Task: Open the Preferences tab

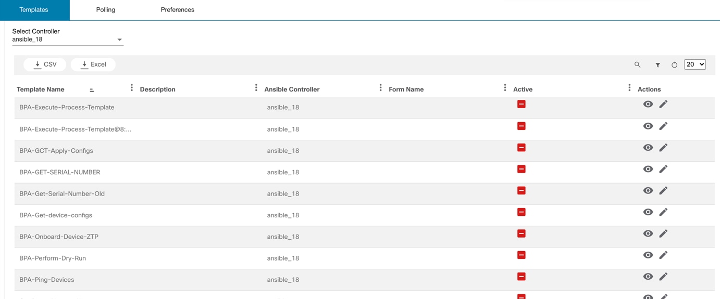Action: click(177, 10)
